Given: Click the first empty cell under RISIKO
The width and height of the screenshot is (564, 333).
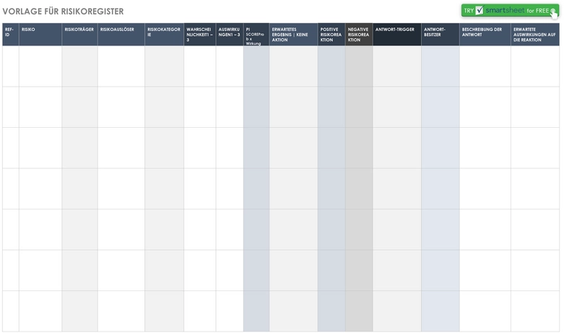Looking at the screenshot, I should 40,66.
